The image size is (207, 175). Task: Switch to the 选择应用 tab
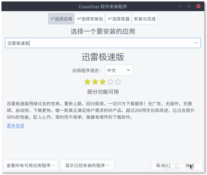[x=61, y=19]
